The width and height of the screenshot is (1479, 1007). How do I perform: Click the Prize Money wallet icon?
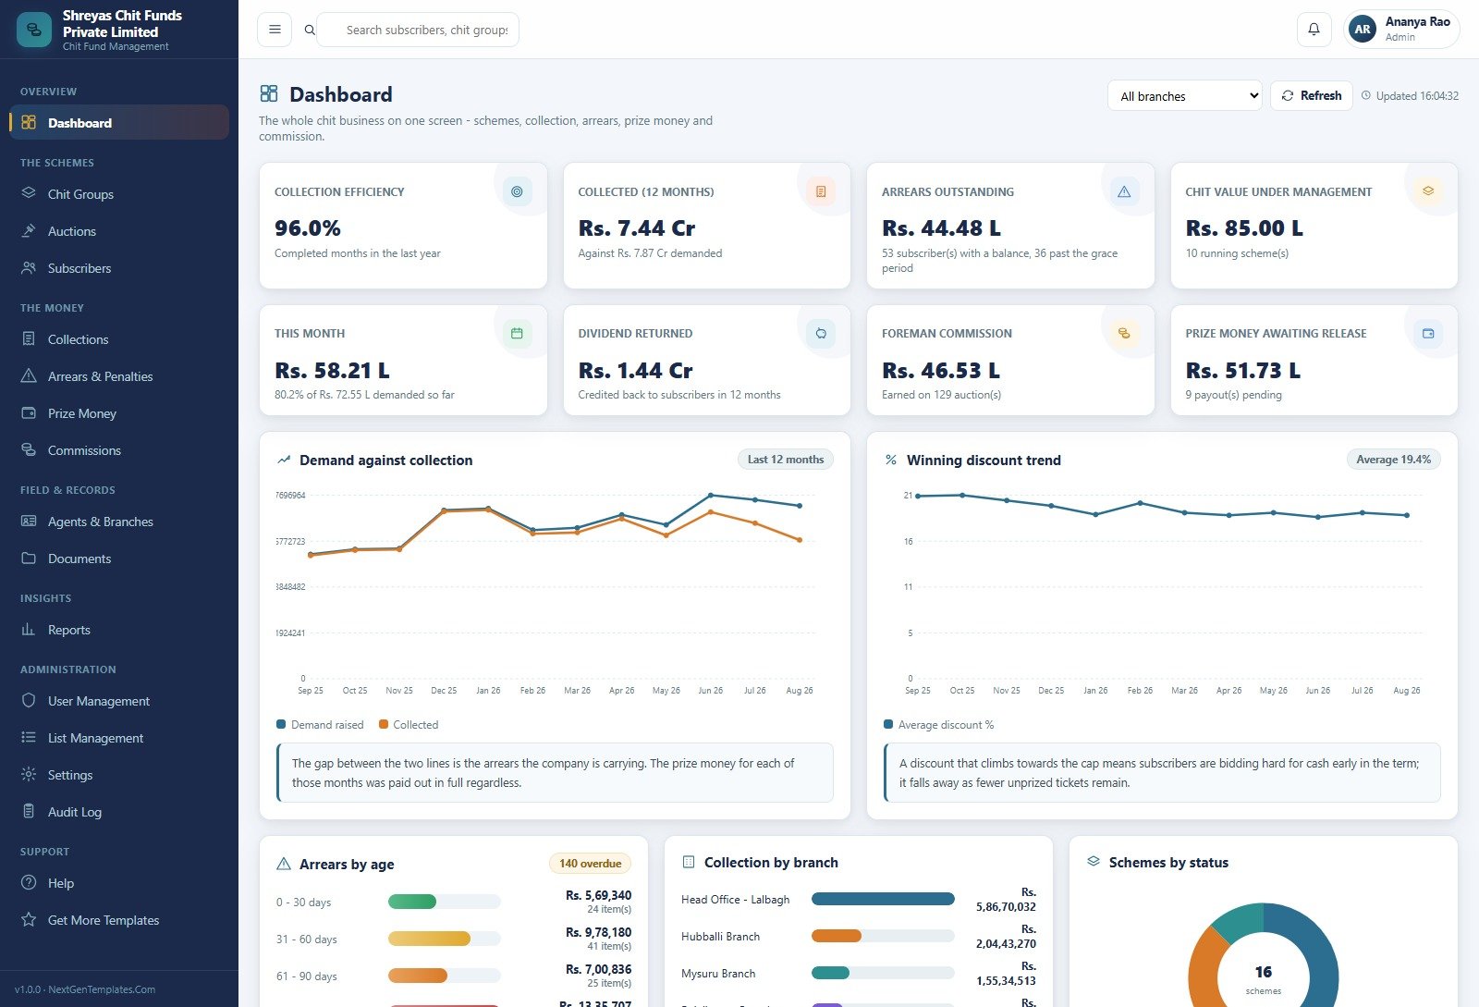pyautogui.click(x=1428, y=333)
